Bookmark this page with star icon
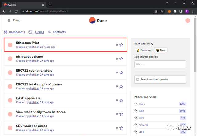 pyautogui.click(x=162, y=11)
